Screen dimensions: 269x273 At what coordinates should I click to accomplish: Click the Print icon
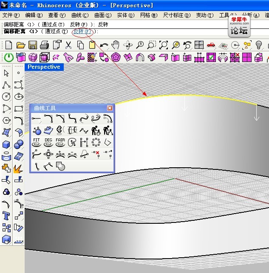click(45, 45)
